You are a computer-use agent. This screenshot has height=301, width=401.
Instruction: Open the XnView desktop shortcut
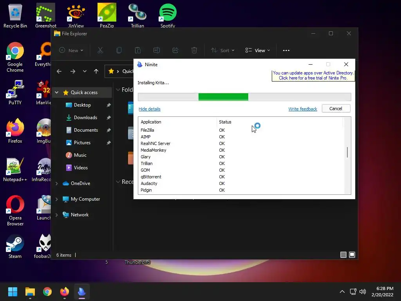tap(76, 16)
